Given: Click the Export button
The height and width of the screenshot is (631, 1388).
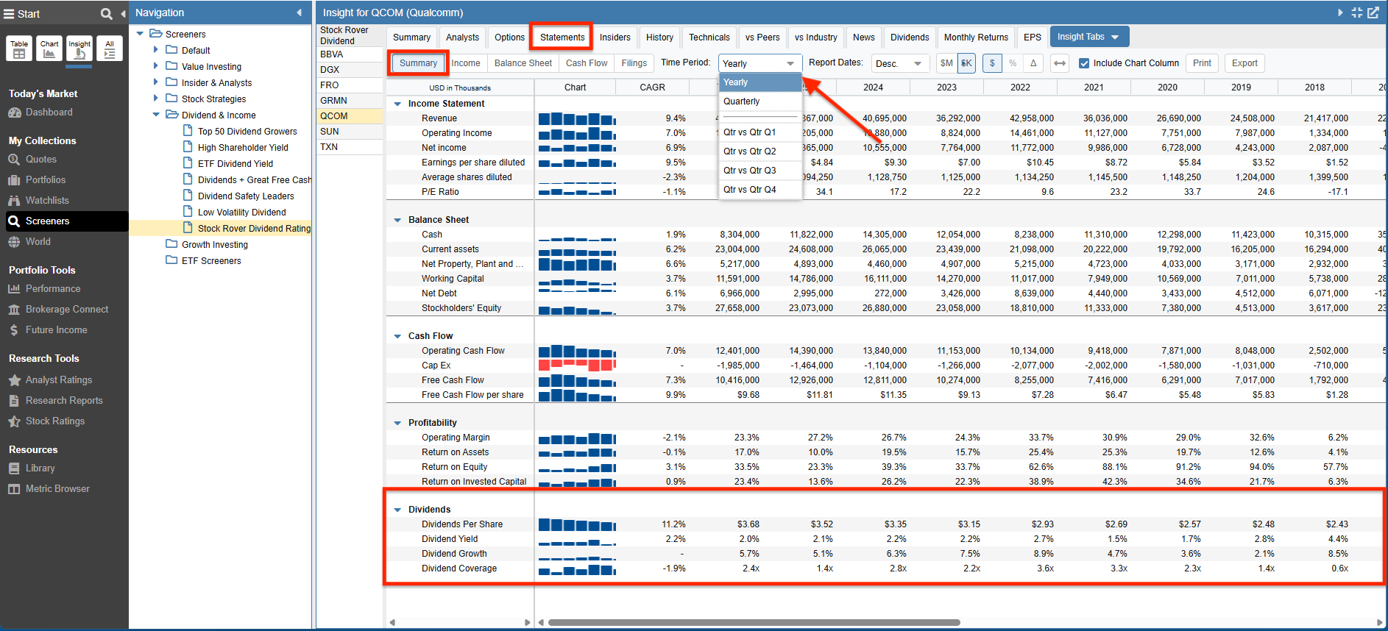Looking at the screenshot, I should pos(1244,63).
